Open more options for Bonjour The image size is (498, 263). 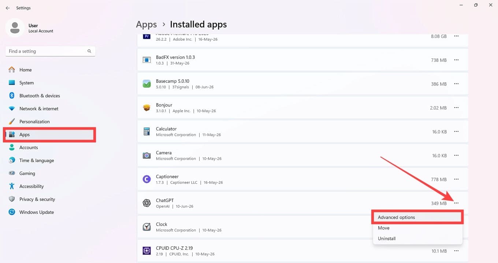(456, 108)
